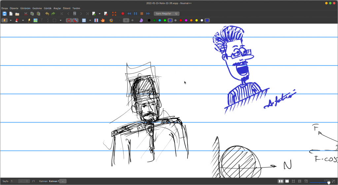Select the Pen tool
This screenshot has width=338, height=185.
point(5,20)
